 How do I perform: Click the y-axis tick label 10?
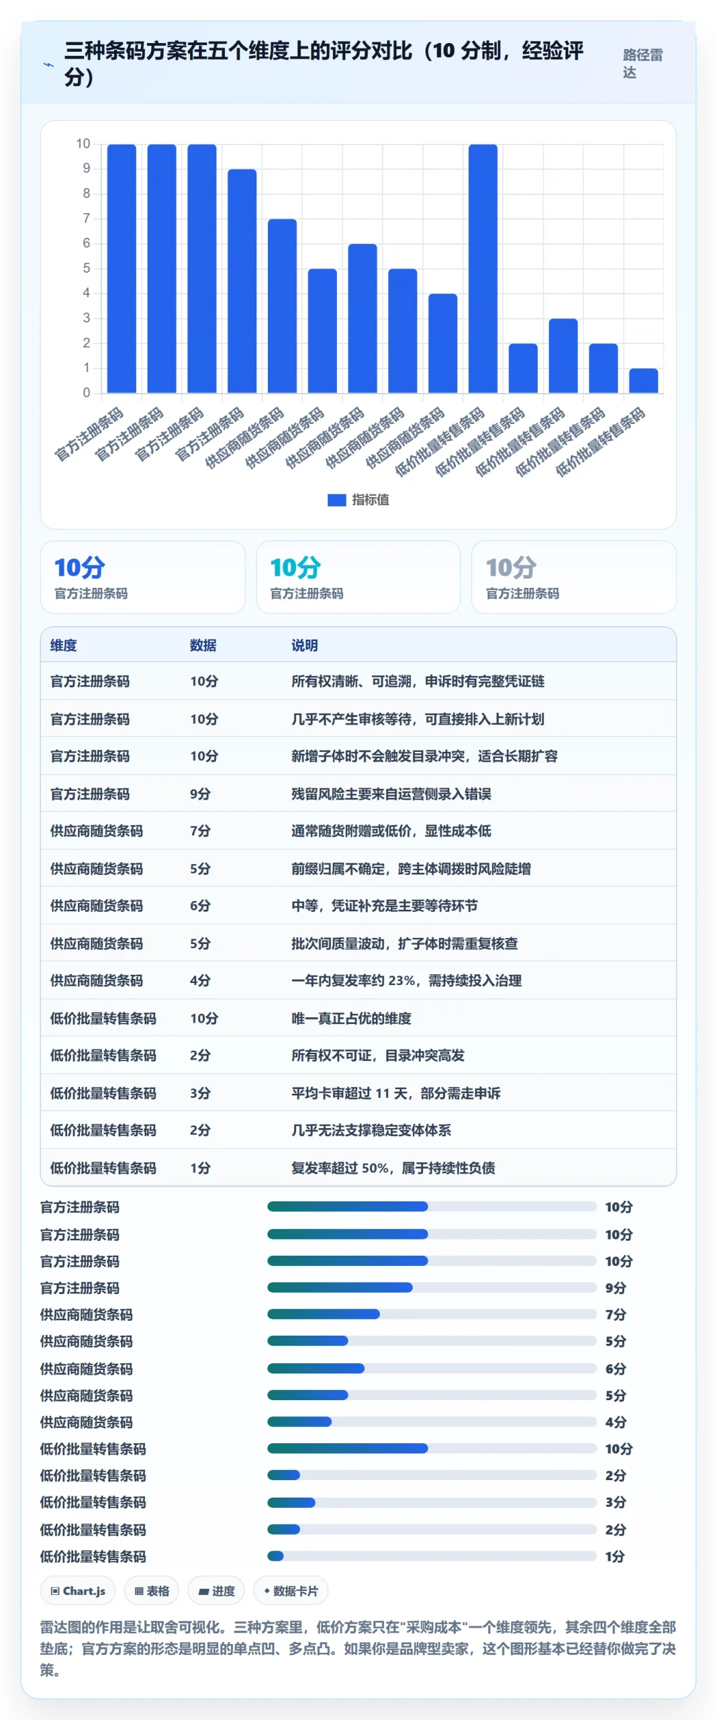coord(83,144)
